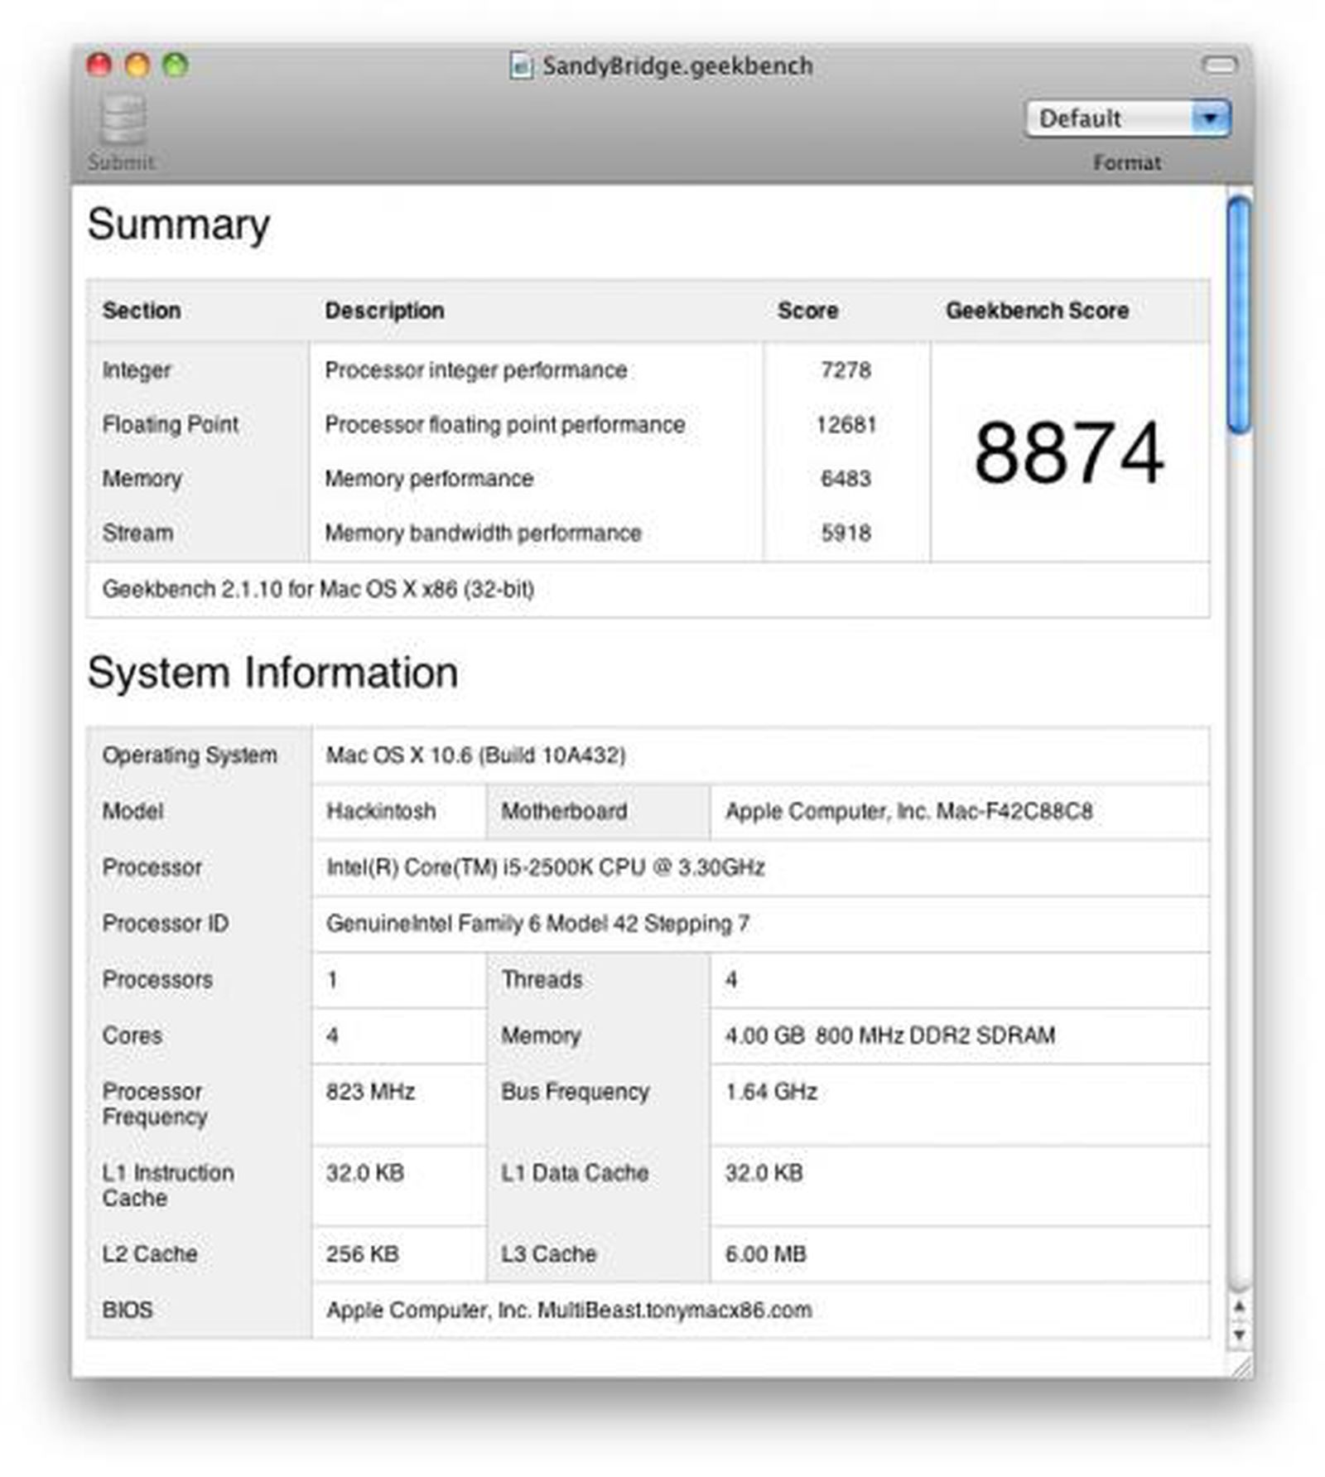This screenshot has height=1477, width=1325.
Task: Click the 'Memory performance' description
Action: click(429, 478)
